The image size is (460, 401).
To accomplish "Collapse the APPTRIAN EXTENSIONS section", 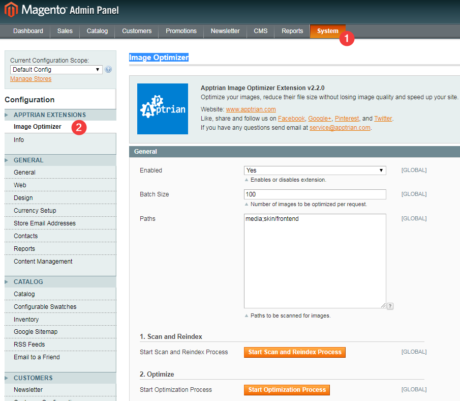I will [x=60, y=115].
